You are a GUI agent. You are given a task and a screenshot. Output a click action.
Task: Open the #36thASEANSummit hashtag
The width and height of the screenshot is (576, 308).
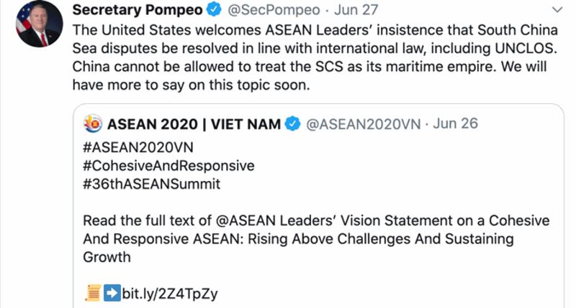[152, 184]
